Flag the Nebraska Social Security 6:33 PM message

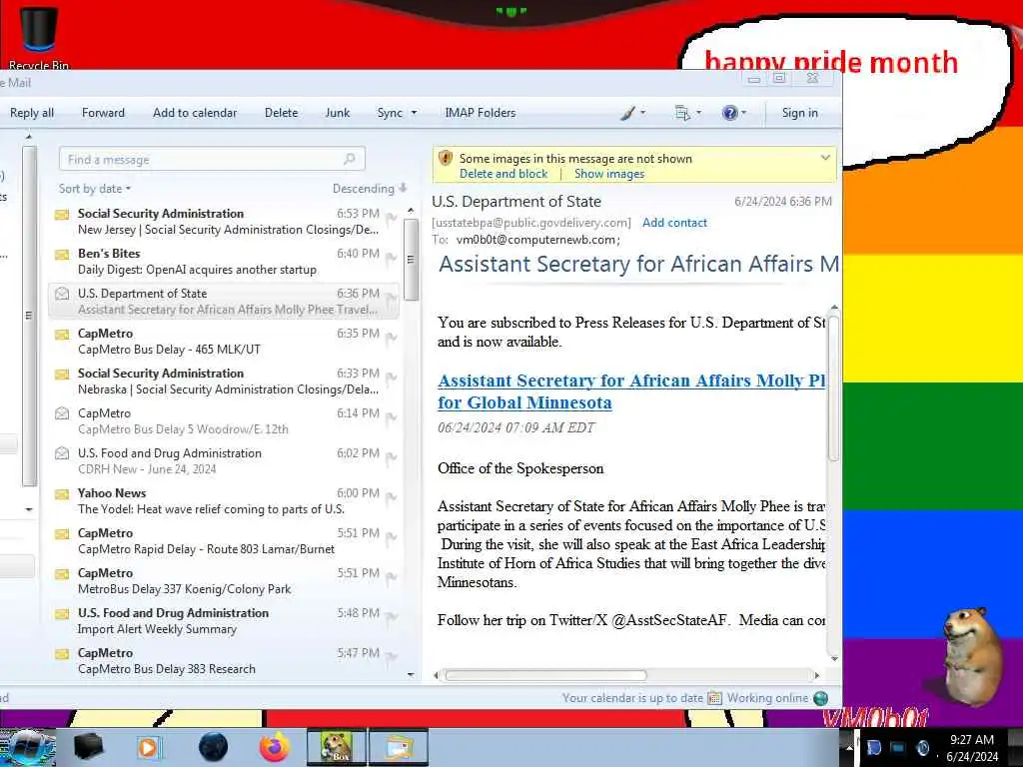tap(392, 379)
